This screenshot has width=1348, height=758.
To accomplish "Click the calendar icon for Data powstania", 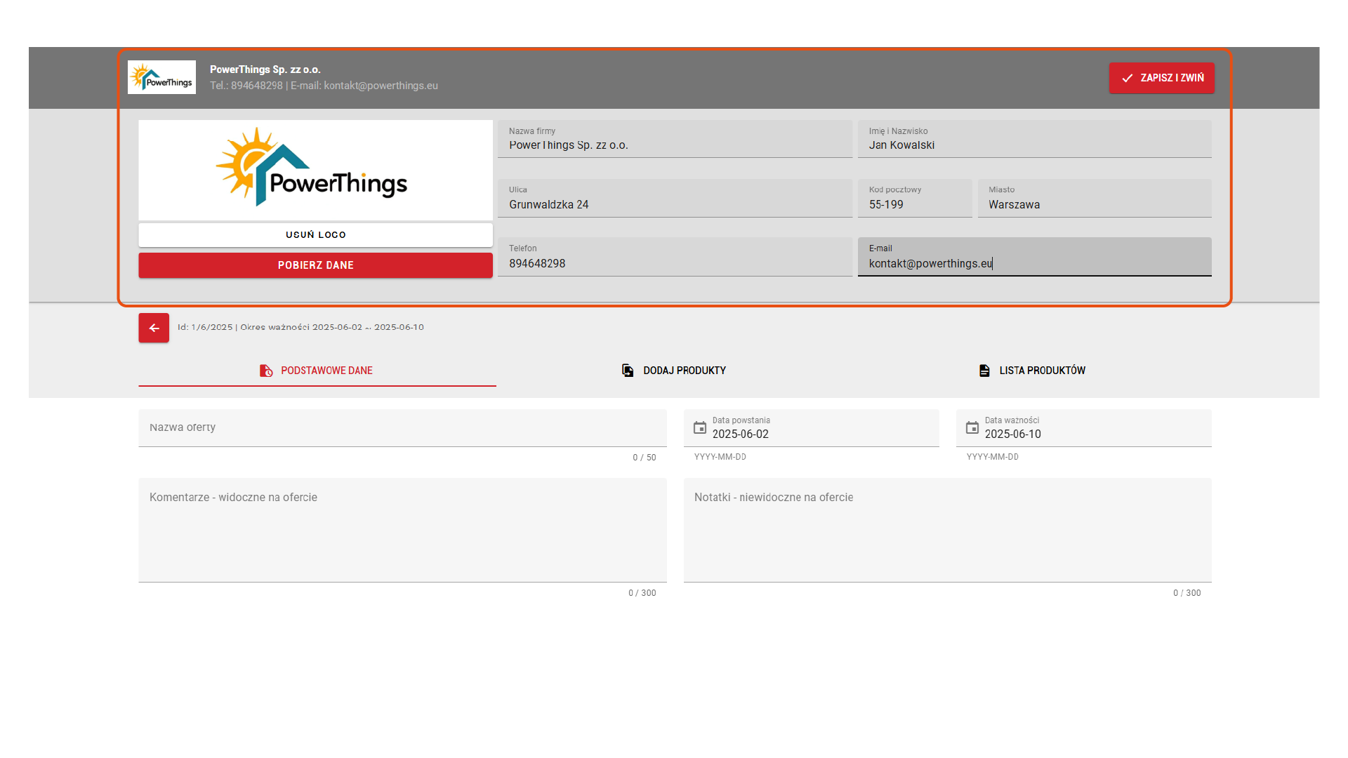I will coord(700,427).
